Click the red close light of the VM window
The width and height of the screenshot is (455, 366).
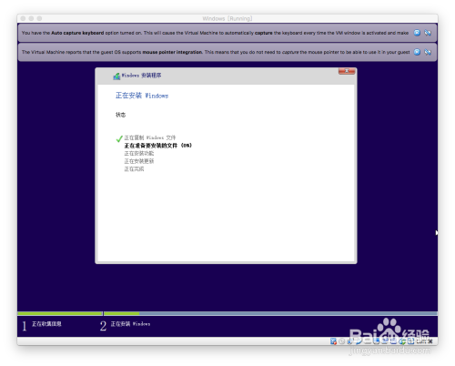23,18
